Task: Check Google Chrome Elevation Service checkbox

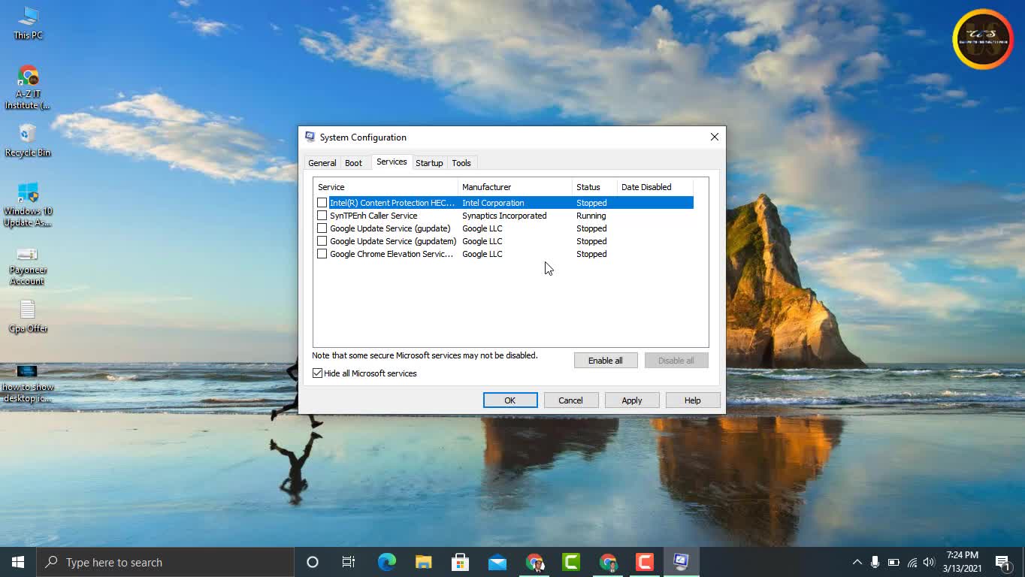Action: 322,254
